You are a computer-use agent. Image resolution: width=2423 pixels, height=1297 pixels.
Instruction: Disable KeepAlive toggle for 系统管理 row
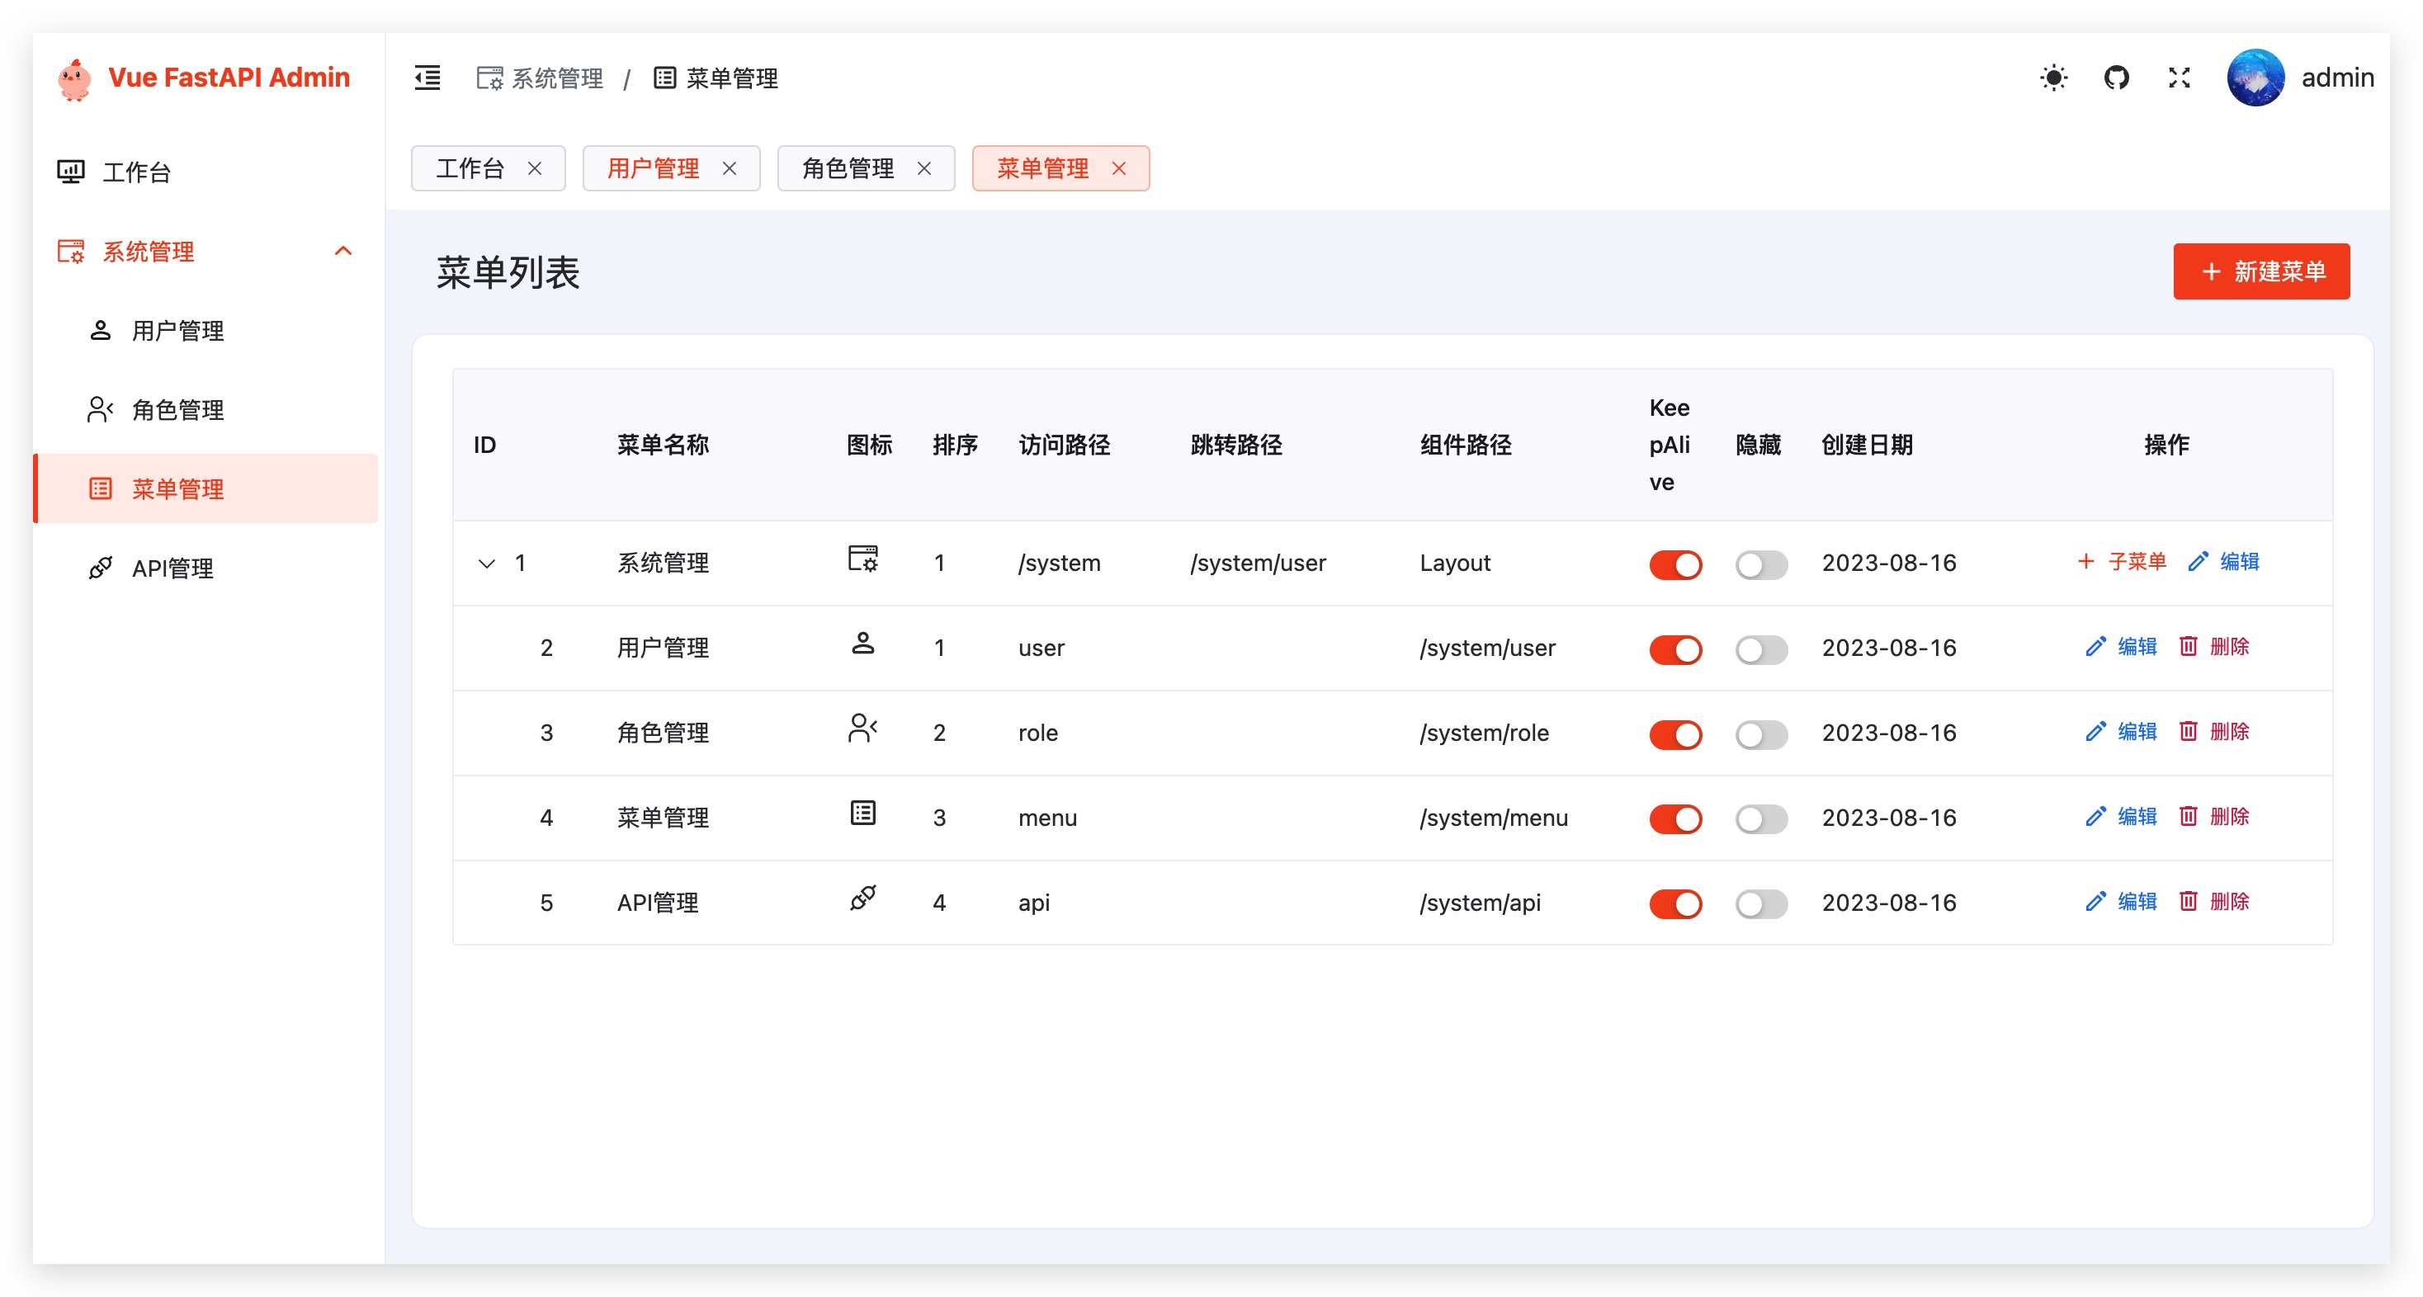point(1674,564)
